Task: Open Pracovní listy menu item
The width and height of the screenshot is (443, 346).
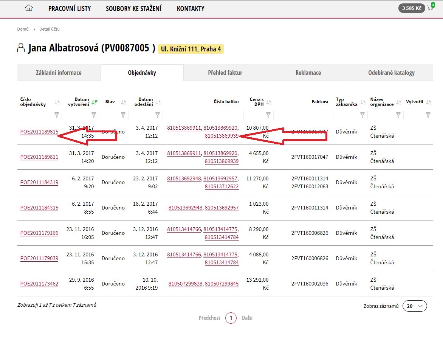Action: [70, 8]
